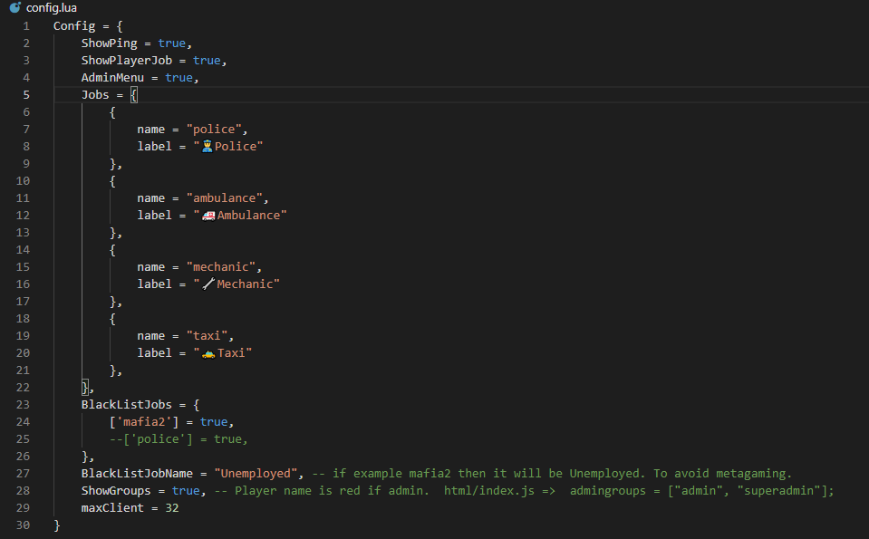
Task: Click the true value of ShowPing
Action: point(172,43)
